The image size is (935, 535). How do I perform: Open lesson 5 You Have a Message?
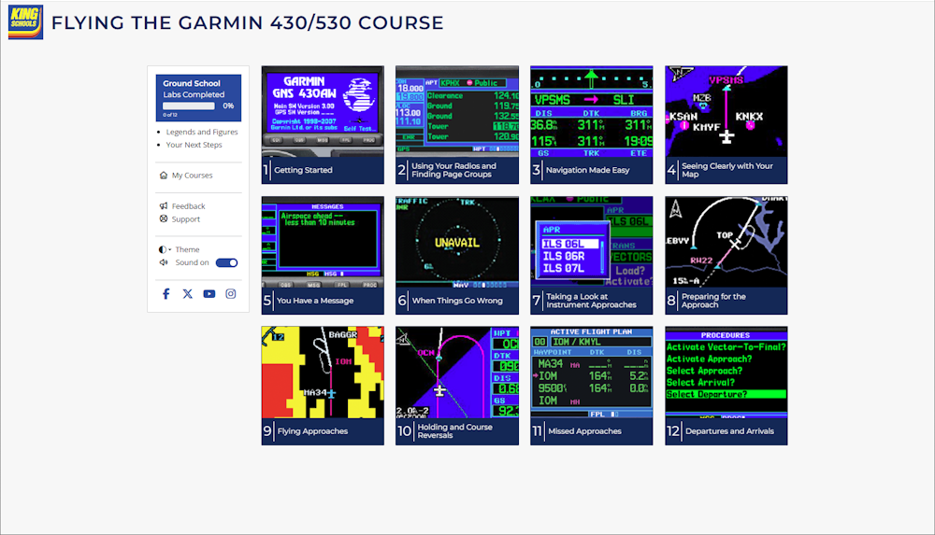[323, 255]
